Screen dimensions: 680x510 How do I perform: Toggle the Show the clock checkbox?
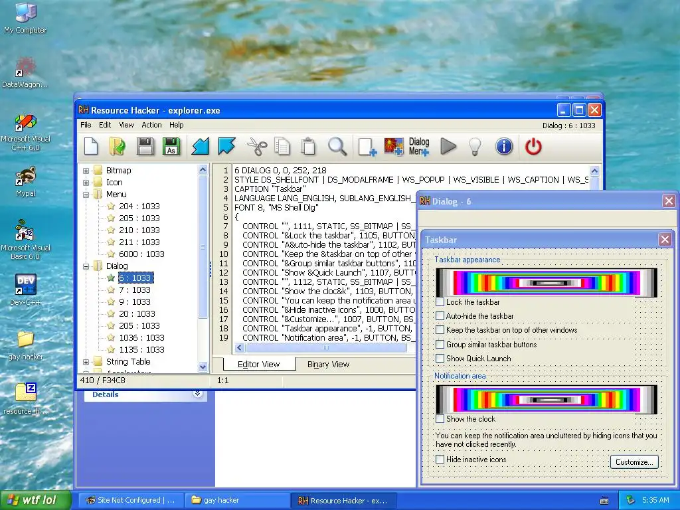(x=440, y=419)
